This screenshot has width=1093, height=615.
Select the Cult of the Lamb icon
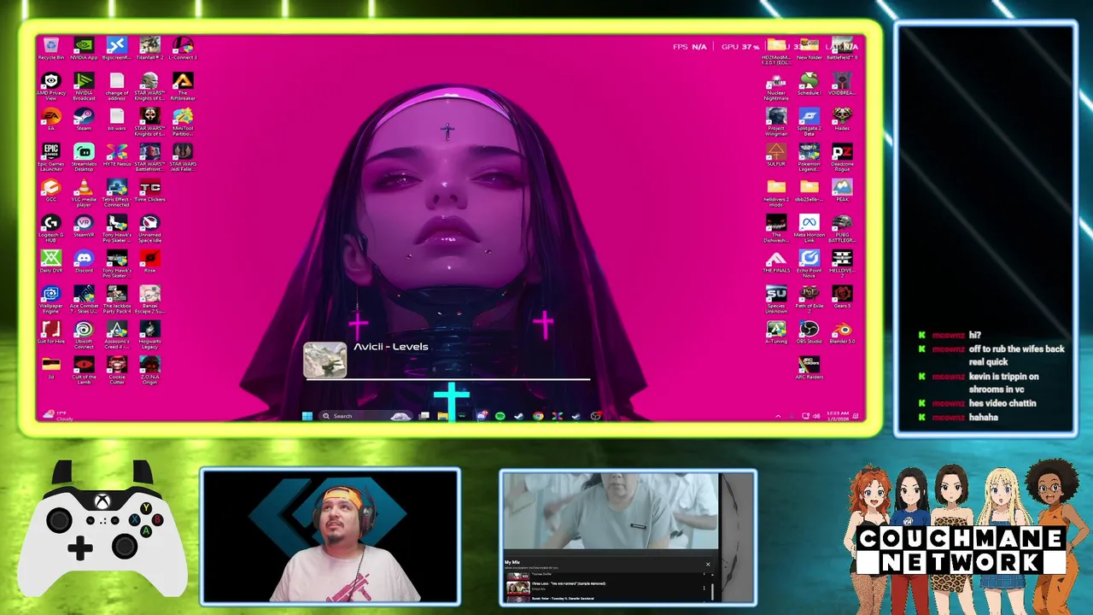[x=84, y=371]
